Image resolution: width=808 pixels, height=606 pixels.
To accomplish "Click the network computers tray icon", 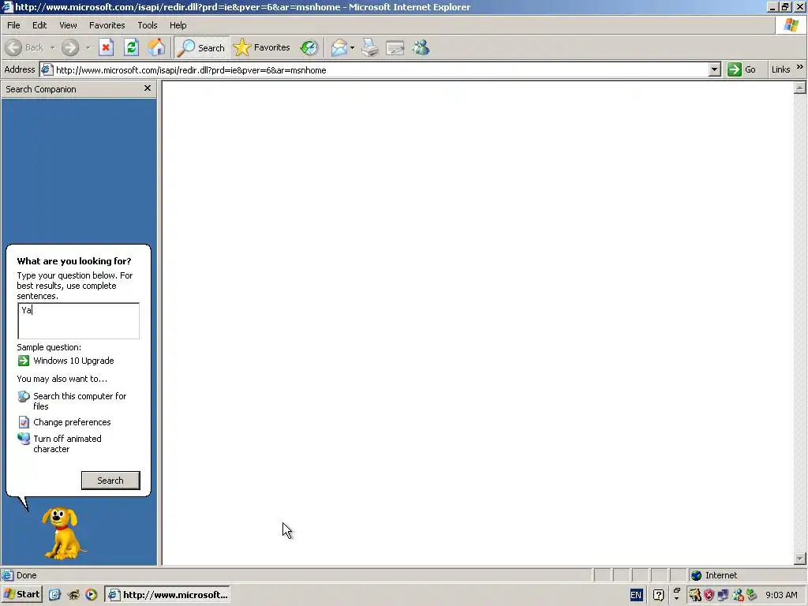I will [723, 595].
